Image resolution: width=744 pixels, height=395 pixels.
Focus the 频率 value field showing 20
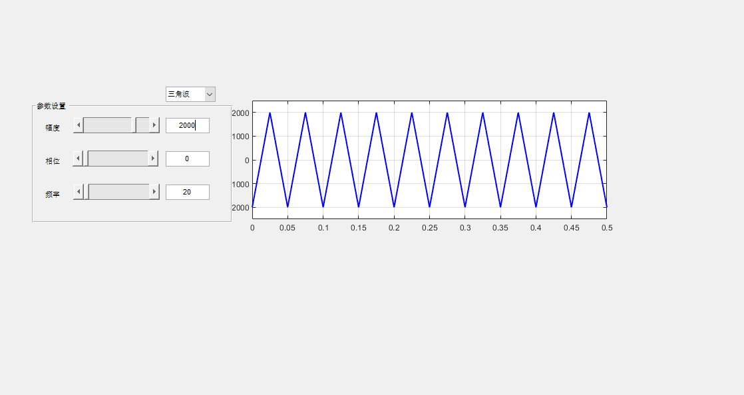point(188,192)
